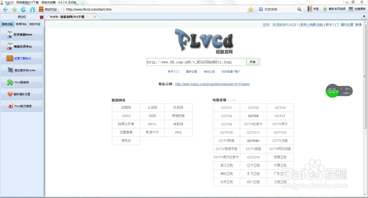The width and height of the screenshot is (368, 198).
Task: Open CCTV5 live channel
Action: (x=253, y=116)
